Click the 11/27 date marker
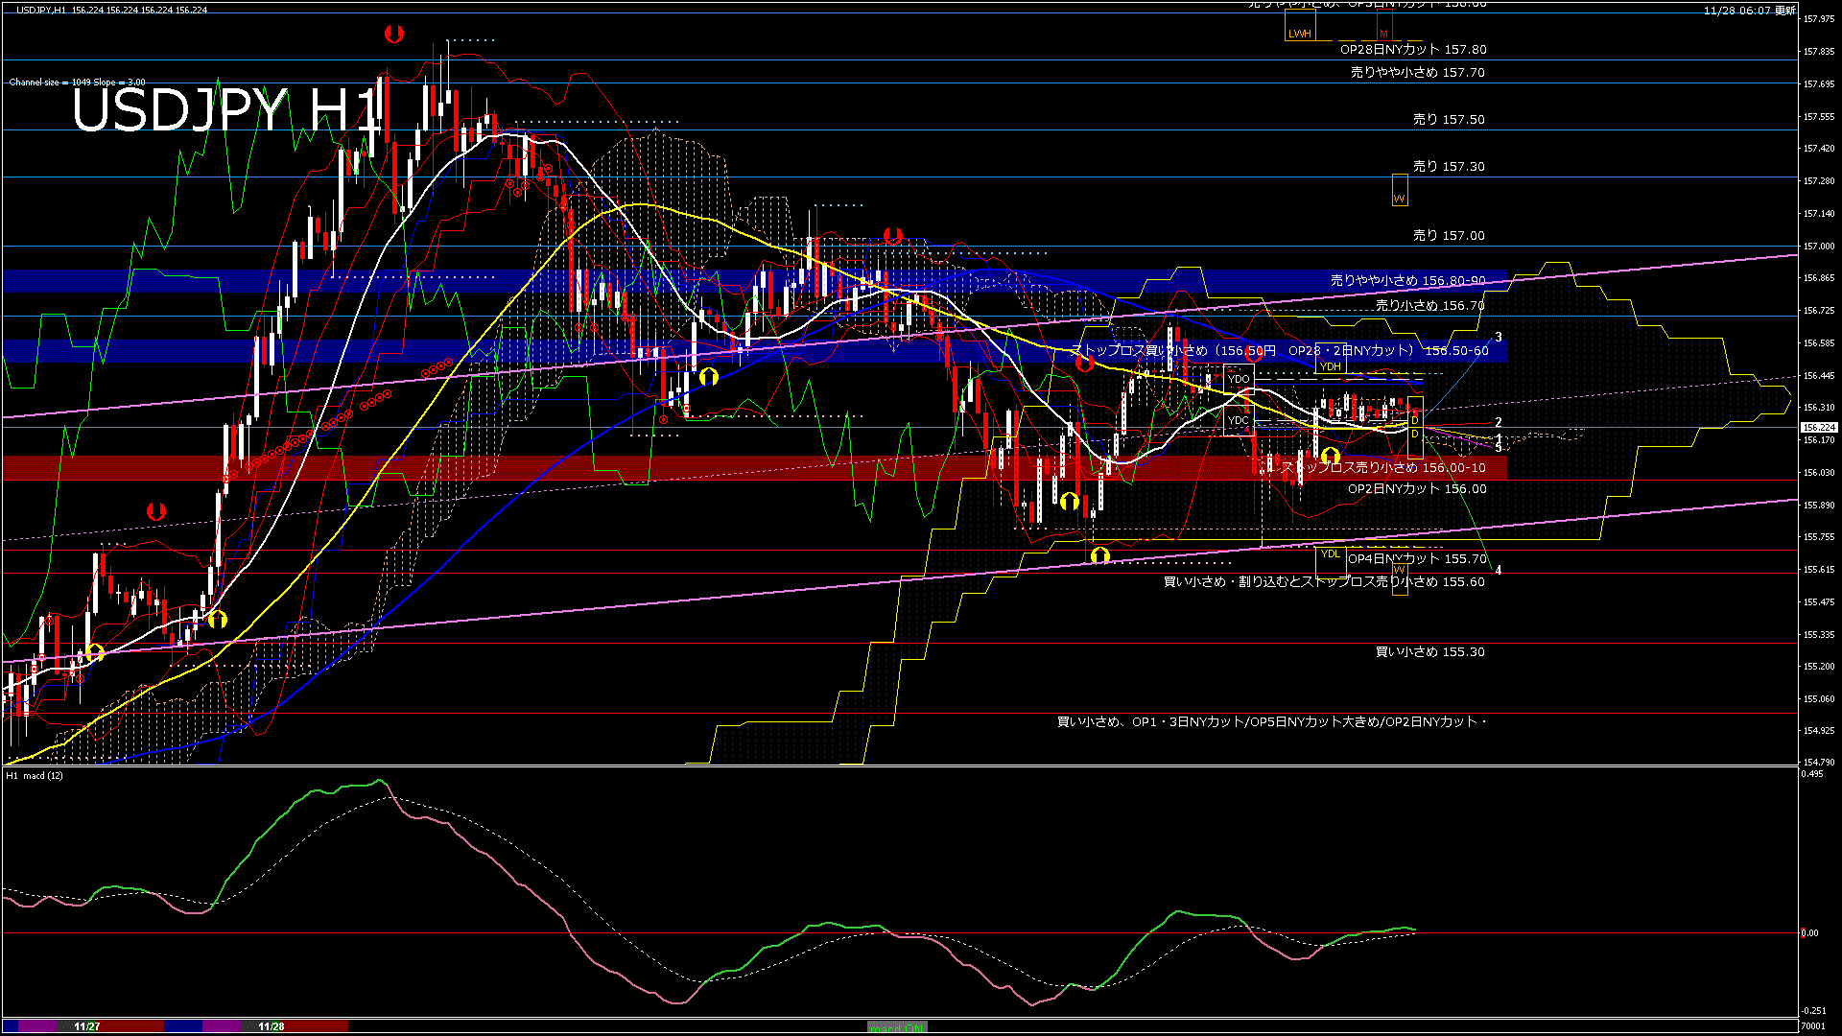 point(87,1026)
